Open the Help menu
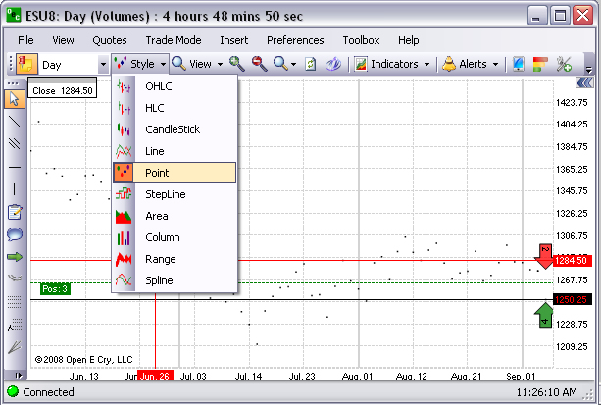Screen dimensions: 601x405 pos(408,40)
